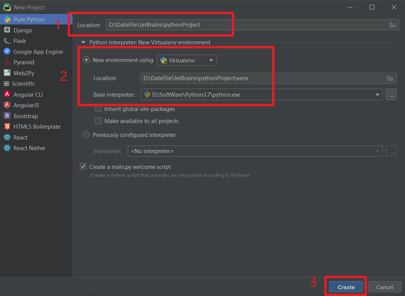Browse for the venv location folder
405x296 pixels.
[390, 78]
